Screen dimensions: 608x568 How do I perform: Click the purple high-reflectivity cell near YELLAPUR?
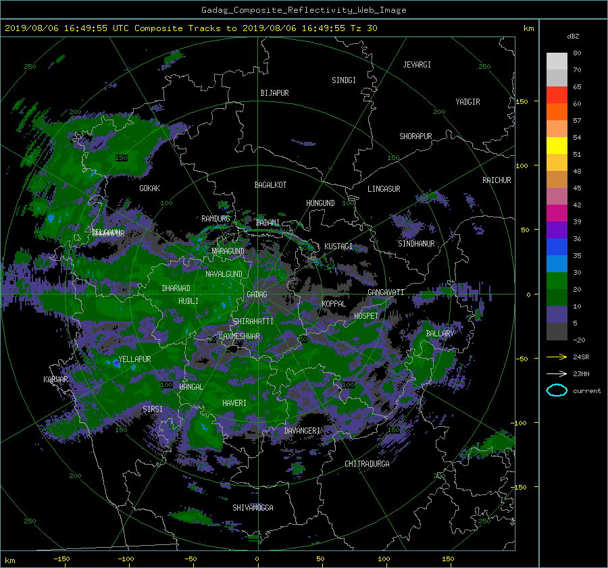(x=116, y=363)
